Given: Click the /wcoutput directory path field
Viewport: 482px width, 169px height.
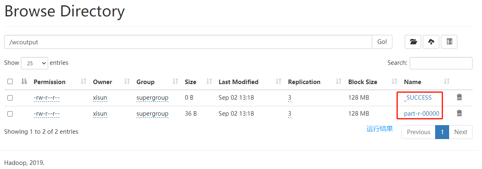Looking at the screenshot, I should 188,42.
